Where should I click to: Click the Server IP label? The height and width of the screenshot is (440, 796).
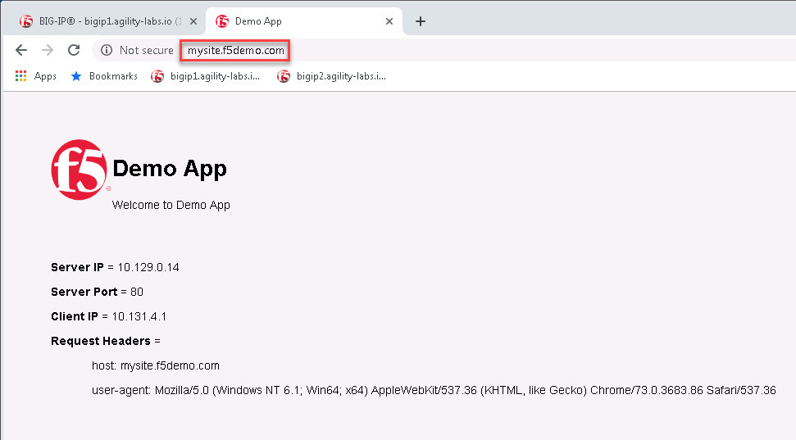click(77, 267)
